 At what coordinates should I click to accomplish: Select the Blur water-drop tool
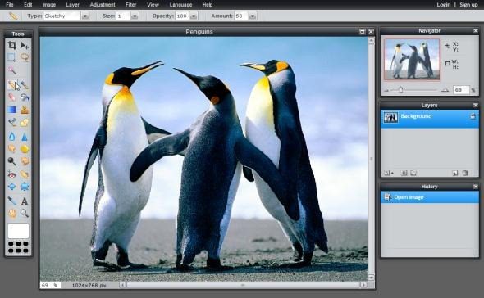click(x=11, y=136)
